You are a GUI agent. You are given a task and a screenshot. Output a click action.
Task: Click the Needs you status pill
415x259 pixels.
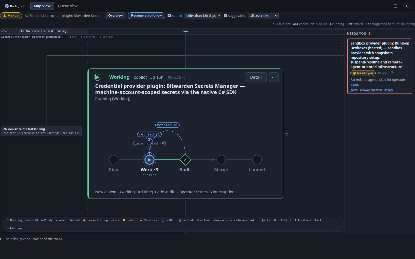click(363, 73)
